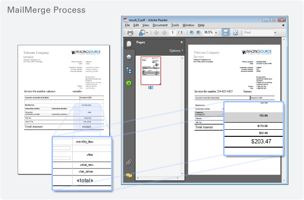This screenshot has width=304, height=200.
Task: Click page label 1 under the thumbnail
Action: click(x=151, y=88)
